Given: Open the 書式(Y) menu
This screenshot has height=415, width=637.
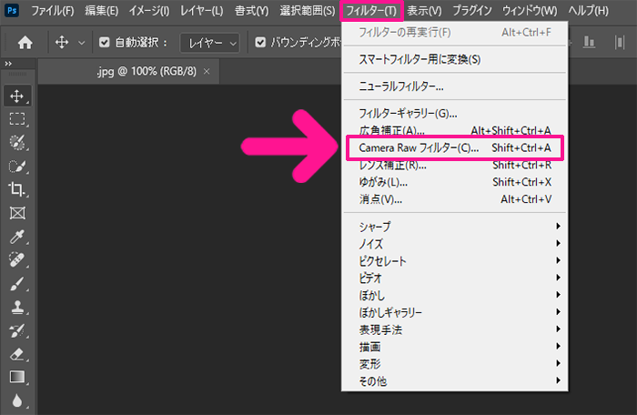Looking at the screenshot, I should (251, 11).
